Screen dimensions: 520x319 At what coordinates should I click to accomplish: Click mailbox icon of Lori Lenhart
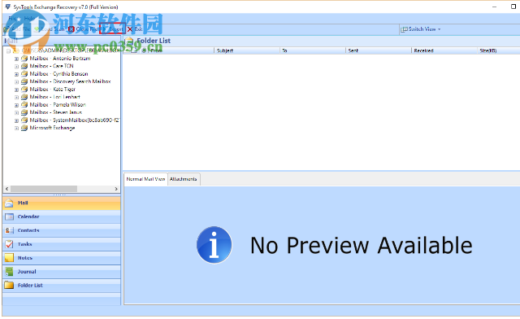(x=24, y=97)
